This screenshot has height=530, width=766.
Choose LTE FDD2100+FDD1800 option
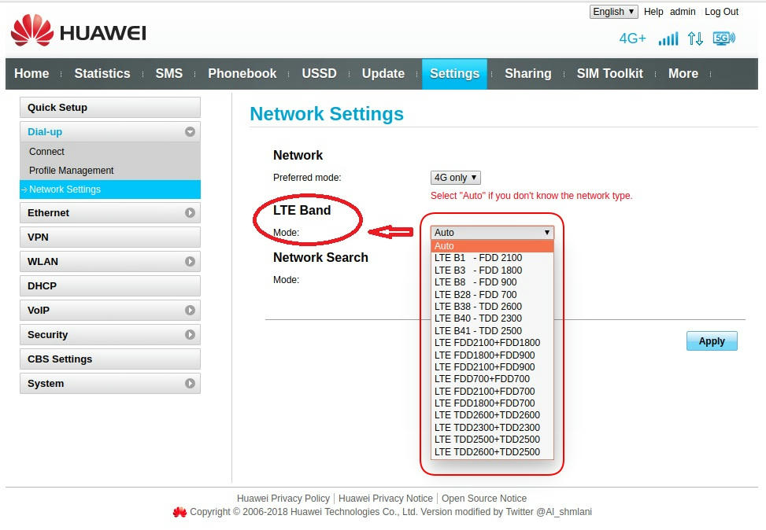coord(492,343)
